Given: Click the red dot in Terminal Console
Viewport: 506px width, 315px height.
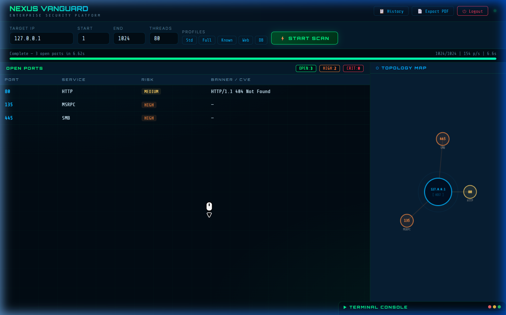Looking at the screenshot, I should 490,307.
